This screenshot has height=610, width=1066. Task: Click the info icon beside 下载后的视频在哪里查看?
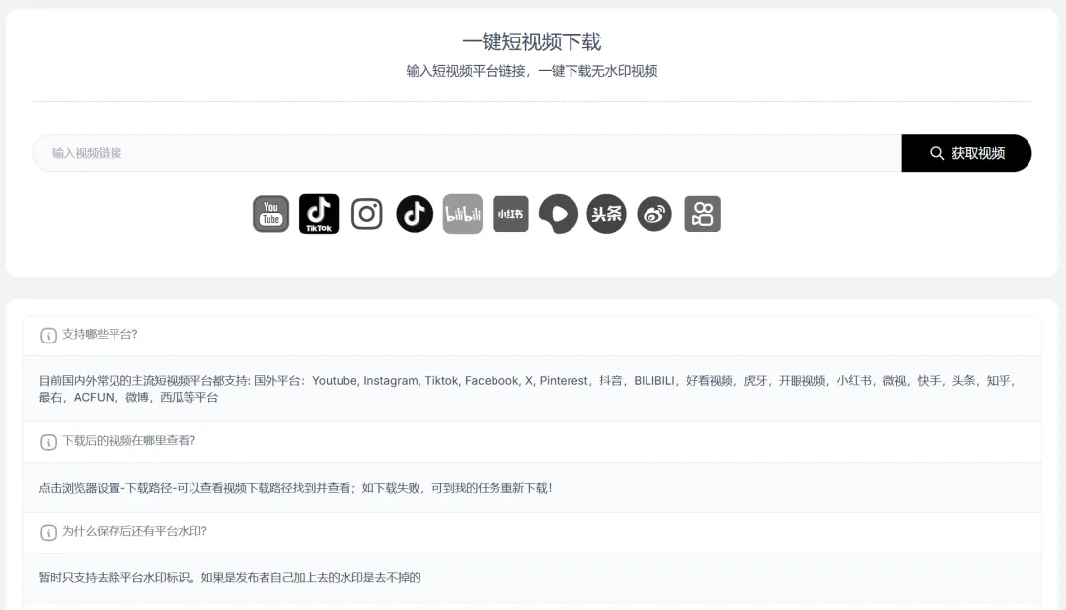pos(48,442)
